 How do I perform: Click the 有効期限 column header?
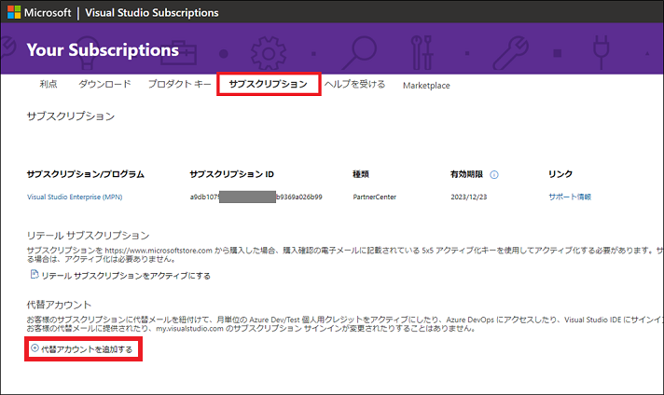click(x=466, y=174)
